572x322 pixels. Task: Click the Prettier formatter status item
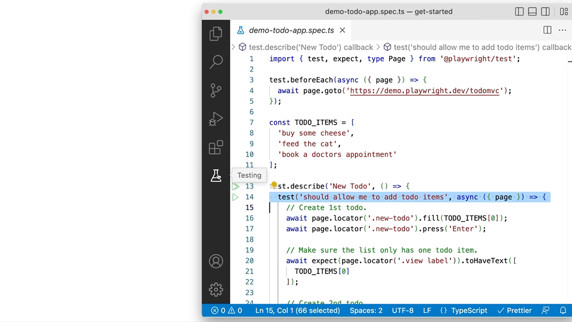514,311
